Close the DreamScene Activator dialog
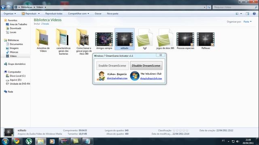Viewport: 259px width, 145px height. (161, 55)
